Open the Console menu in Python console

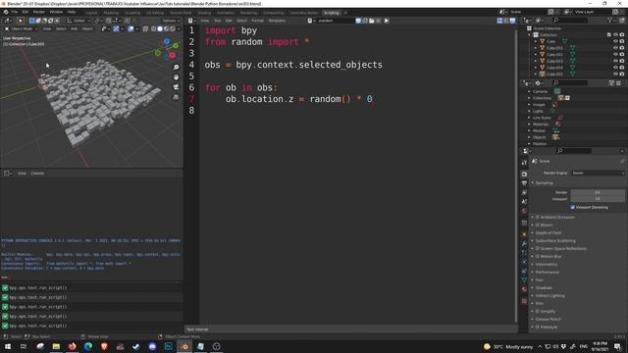[37, 174]
